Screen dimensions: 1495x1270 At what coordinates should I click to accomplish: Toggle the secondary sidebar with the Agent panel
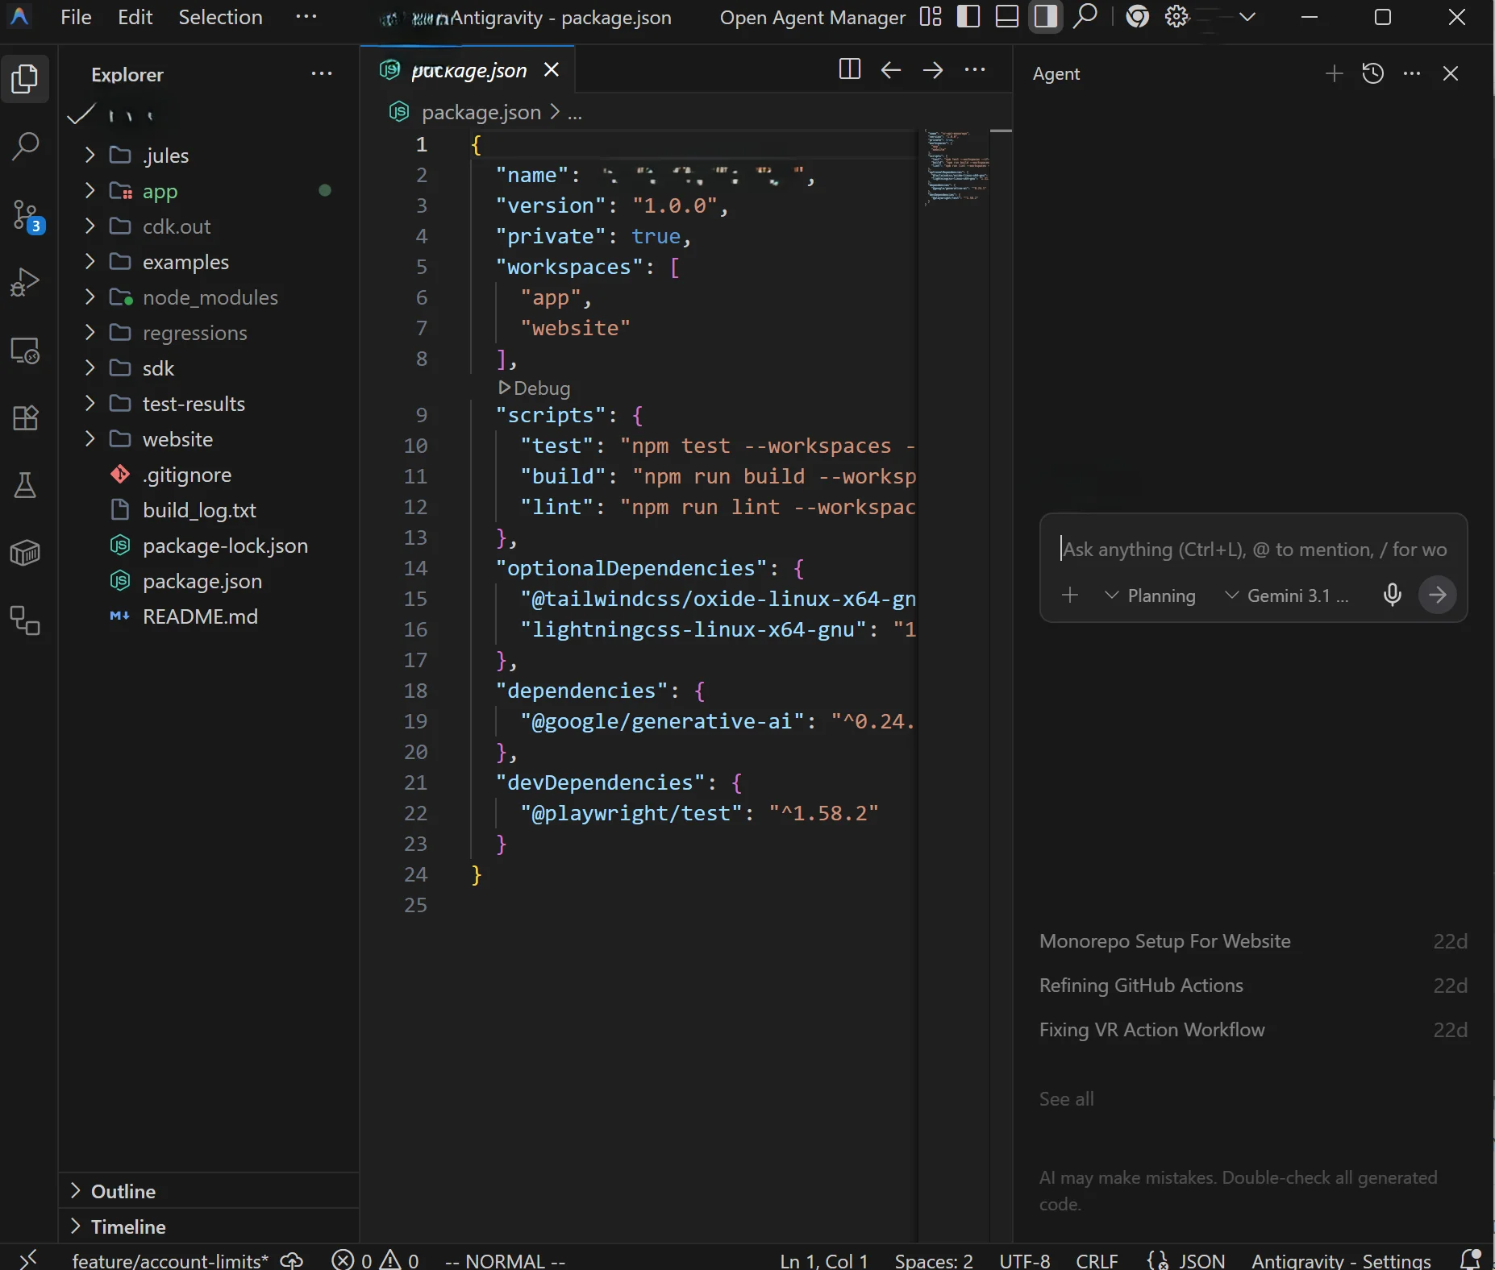(1046, 17)
